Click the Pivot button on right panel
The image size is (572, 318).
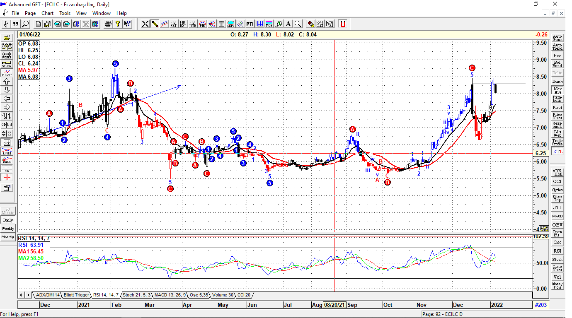557,107
